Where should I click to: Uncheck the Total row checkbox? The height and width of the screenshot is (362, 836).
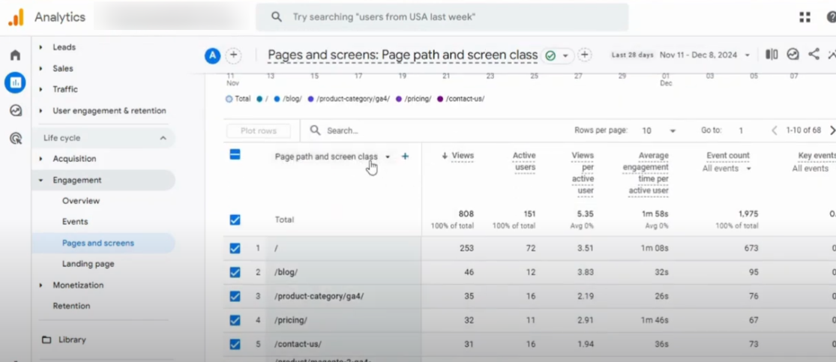pyautogui.click(x=235, y=220)
